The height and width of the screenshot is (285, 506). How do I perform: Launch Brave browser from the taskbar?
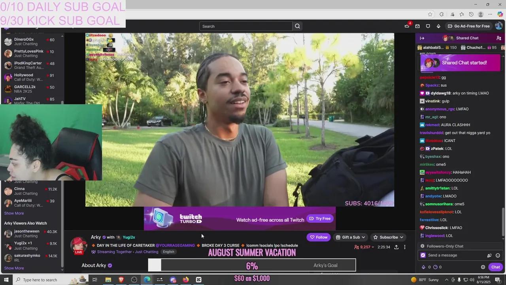pos(121,280)
